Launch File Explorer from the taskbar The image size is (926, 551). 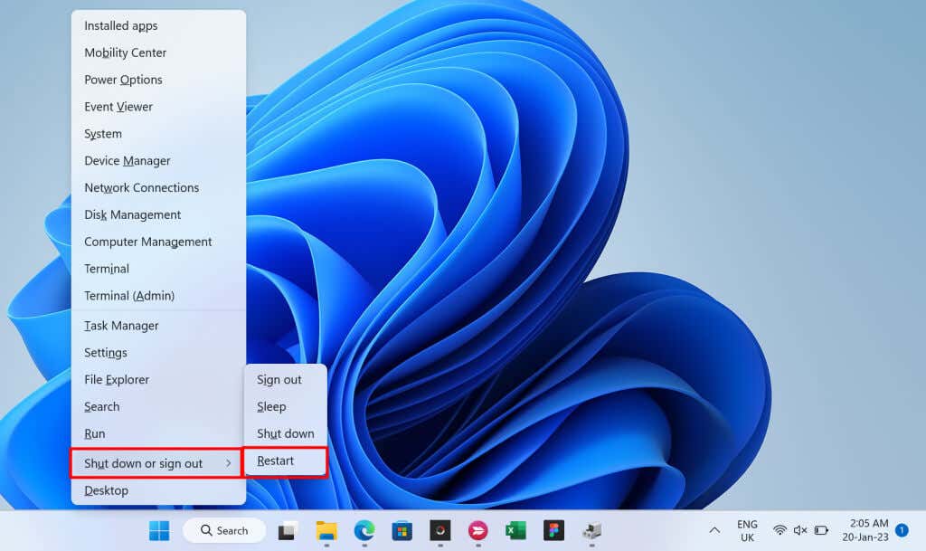pyautogui.click(x=326, y=530)
